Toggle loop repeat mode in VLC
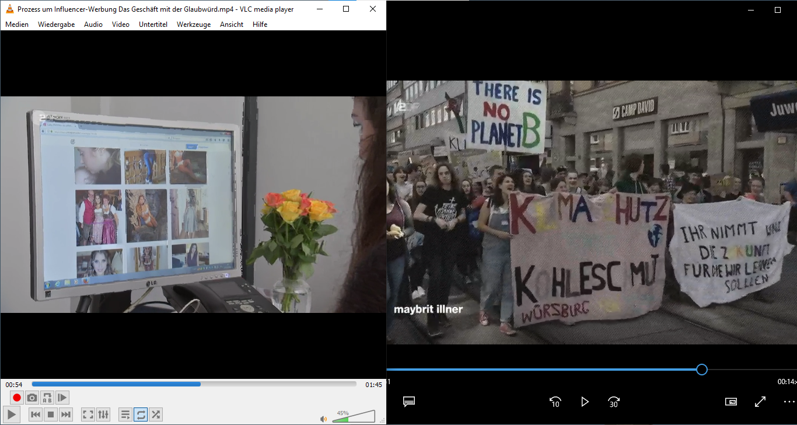797x425 pixels. (x=141, y=414)
